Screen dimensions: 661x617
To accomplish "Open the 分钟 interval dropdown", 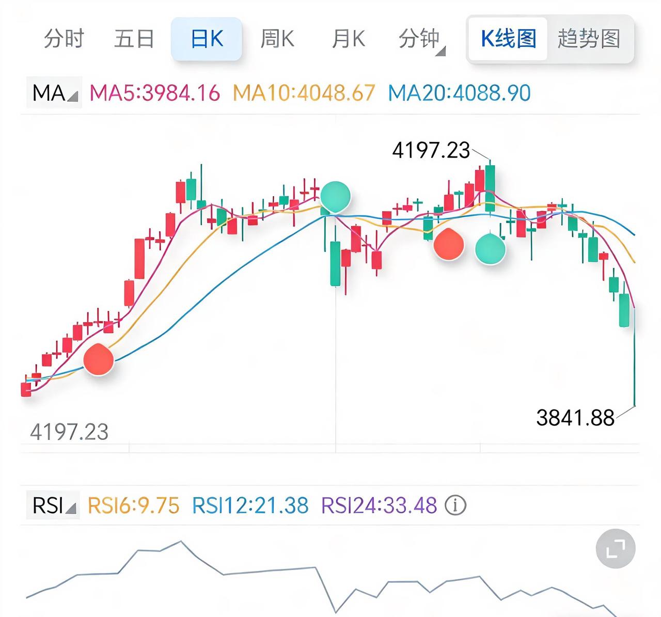I will 419,39.
